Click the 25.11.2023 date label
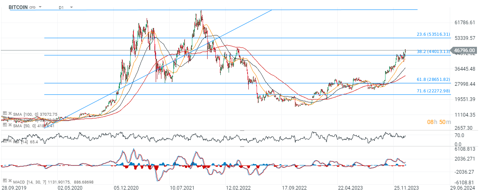 (407, 187)
